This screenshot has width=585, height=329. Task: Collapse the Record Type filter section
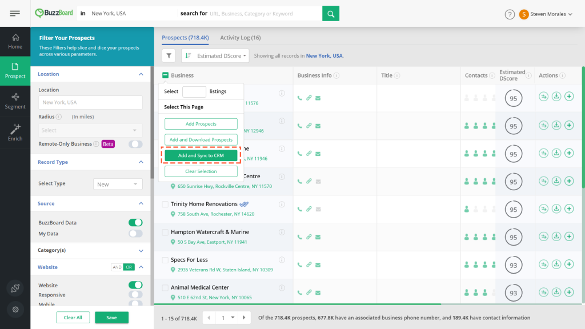pyautogui.click(x=141, y=162)
